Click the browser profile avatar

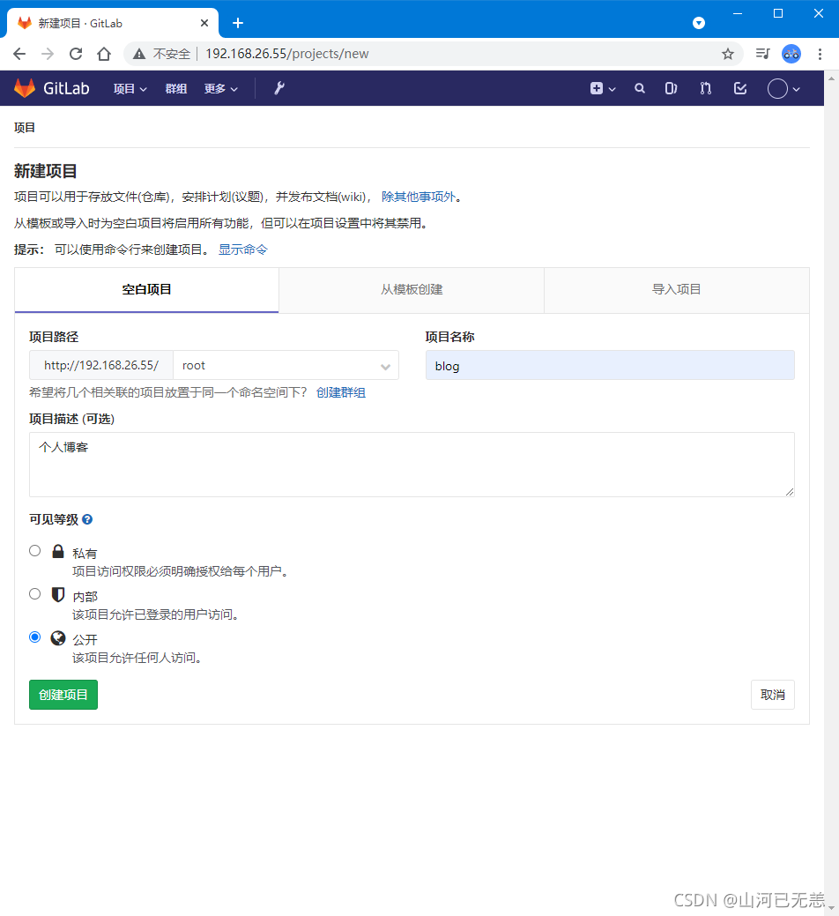tap(791, 54)
